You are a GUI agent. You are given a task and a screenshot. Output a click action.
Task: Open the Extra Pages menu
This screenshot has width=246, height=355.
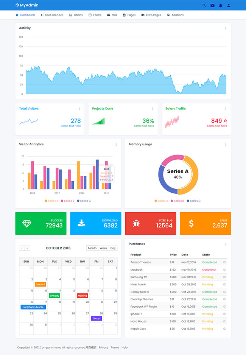[151, 15]
